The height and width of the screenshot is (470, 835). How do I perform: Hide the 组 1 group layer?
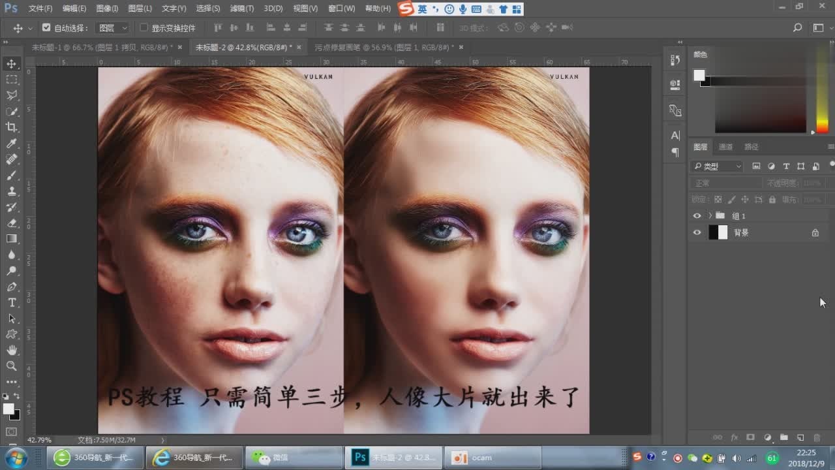(697, 216)
